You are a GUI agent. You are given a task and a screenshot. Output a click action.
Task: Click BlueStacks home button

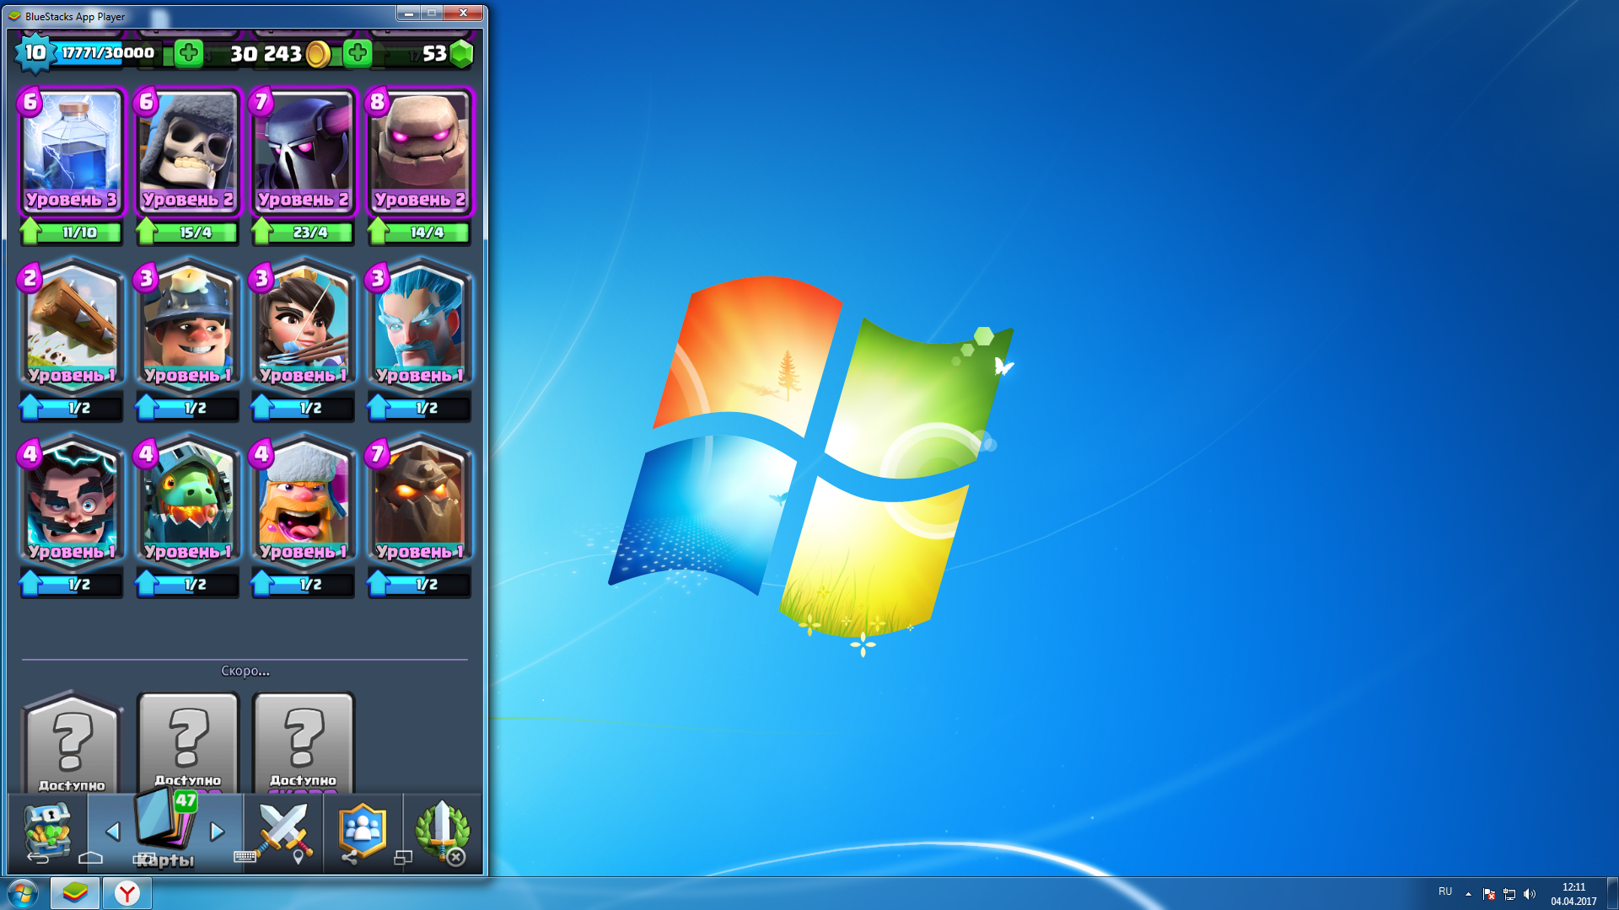[90, 858]
